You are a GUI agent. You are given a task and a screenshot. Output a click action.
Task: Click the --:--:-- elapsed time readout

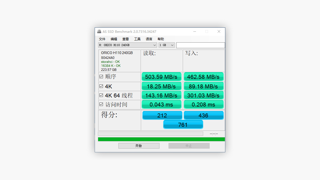pos(214,134)
